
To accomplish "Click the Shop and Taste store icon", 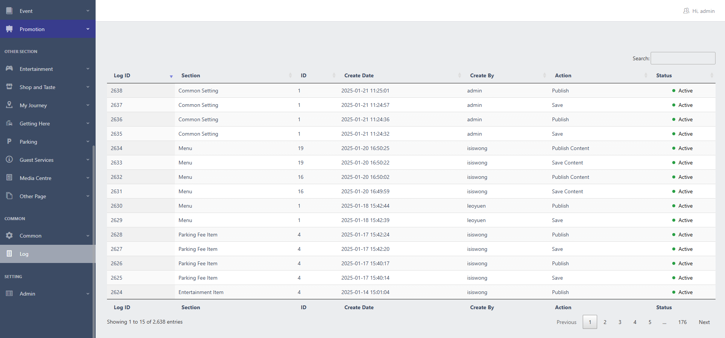I will (9, 87).
